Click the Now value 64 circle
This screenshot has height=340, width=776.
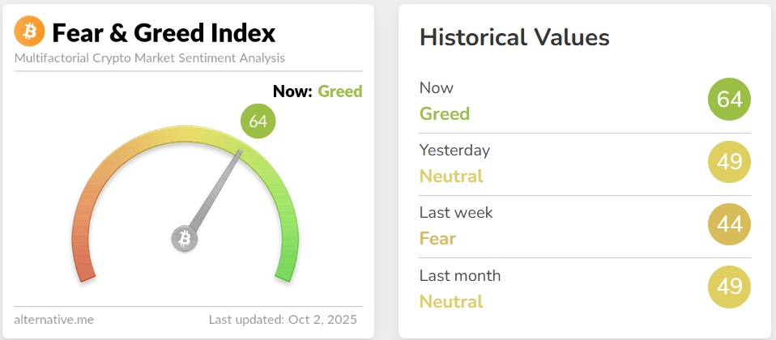729,100
